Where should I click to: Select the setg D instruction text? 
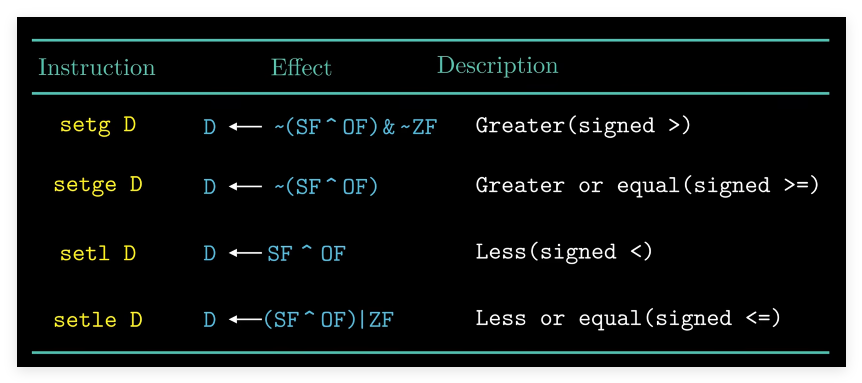[x=98, y=126]
